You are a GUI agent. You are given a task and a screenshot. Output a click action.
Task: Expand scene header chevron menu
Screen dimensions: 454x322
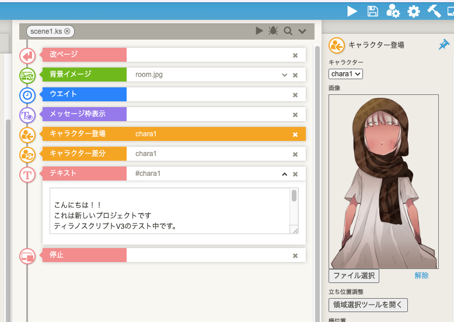tap(302, 31)
